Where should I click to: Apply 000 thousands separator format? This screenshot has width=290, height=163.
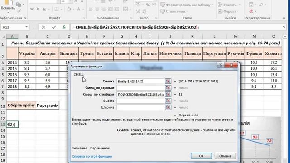pos(154,5)
